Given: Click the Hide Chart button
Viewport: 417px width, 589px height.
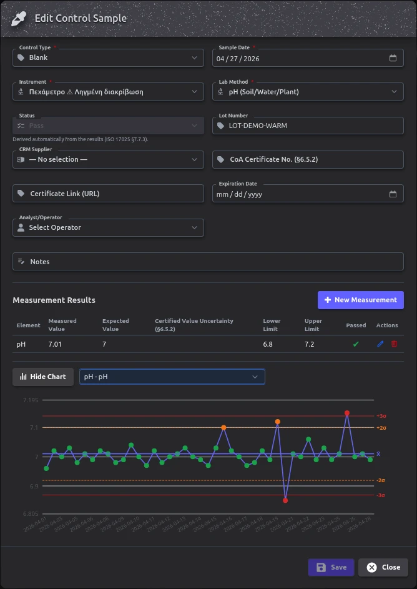Looking at the screenshot, I should 43,377.
